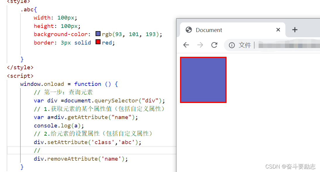Click the browser back arrow icon

186,45
